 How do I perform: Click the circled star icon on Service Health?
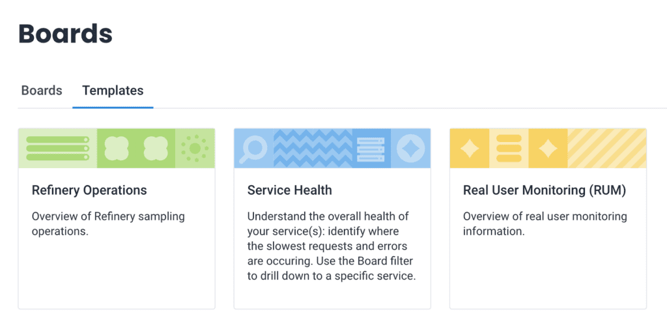coord(410,149)
